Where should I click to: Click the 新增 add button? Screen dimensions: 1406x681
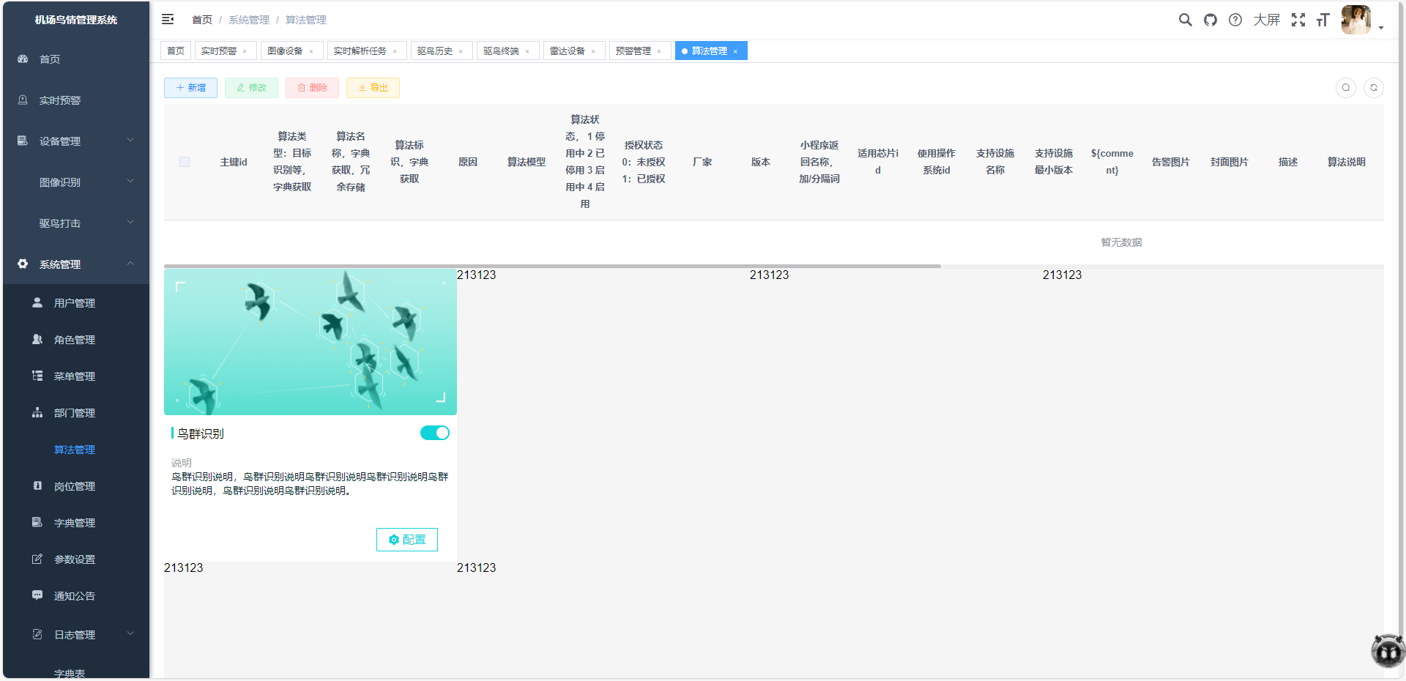[190, 88]
